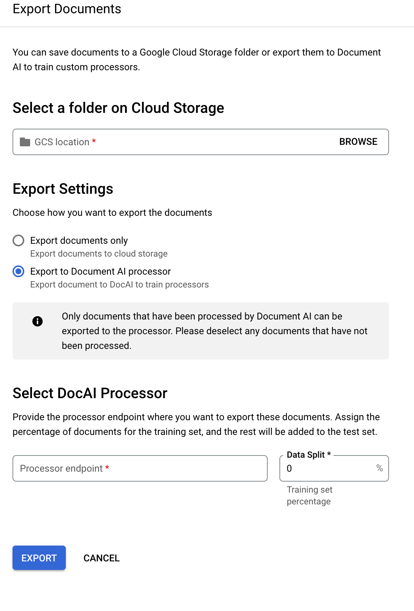Click the Select DocAI Processor heading
The height and width of the screenshot is (611, 414).
(90, 393)
